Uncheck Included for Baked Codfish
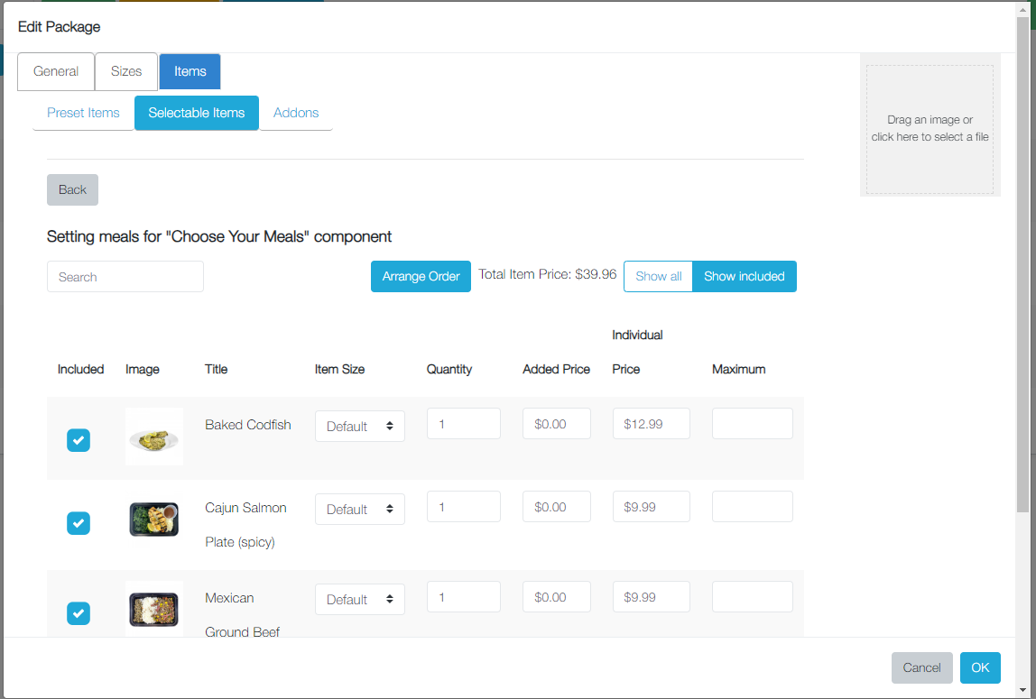 [x=79, y=440]
